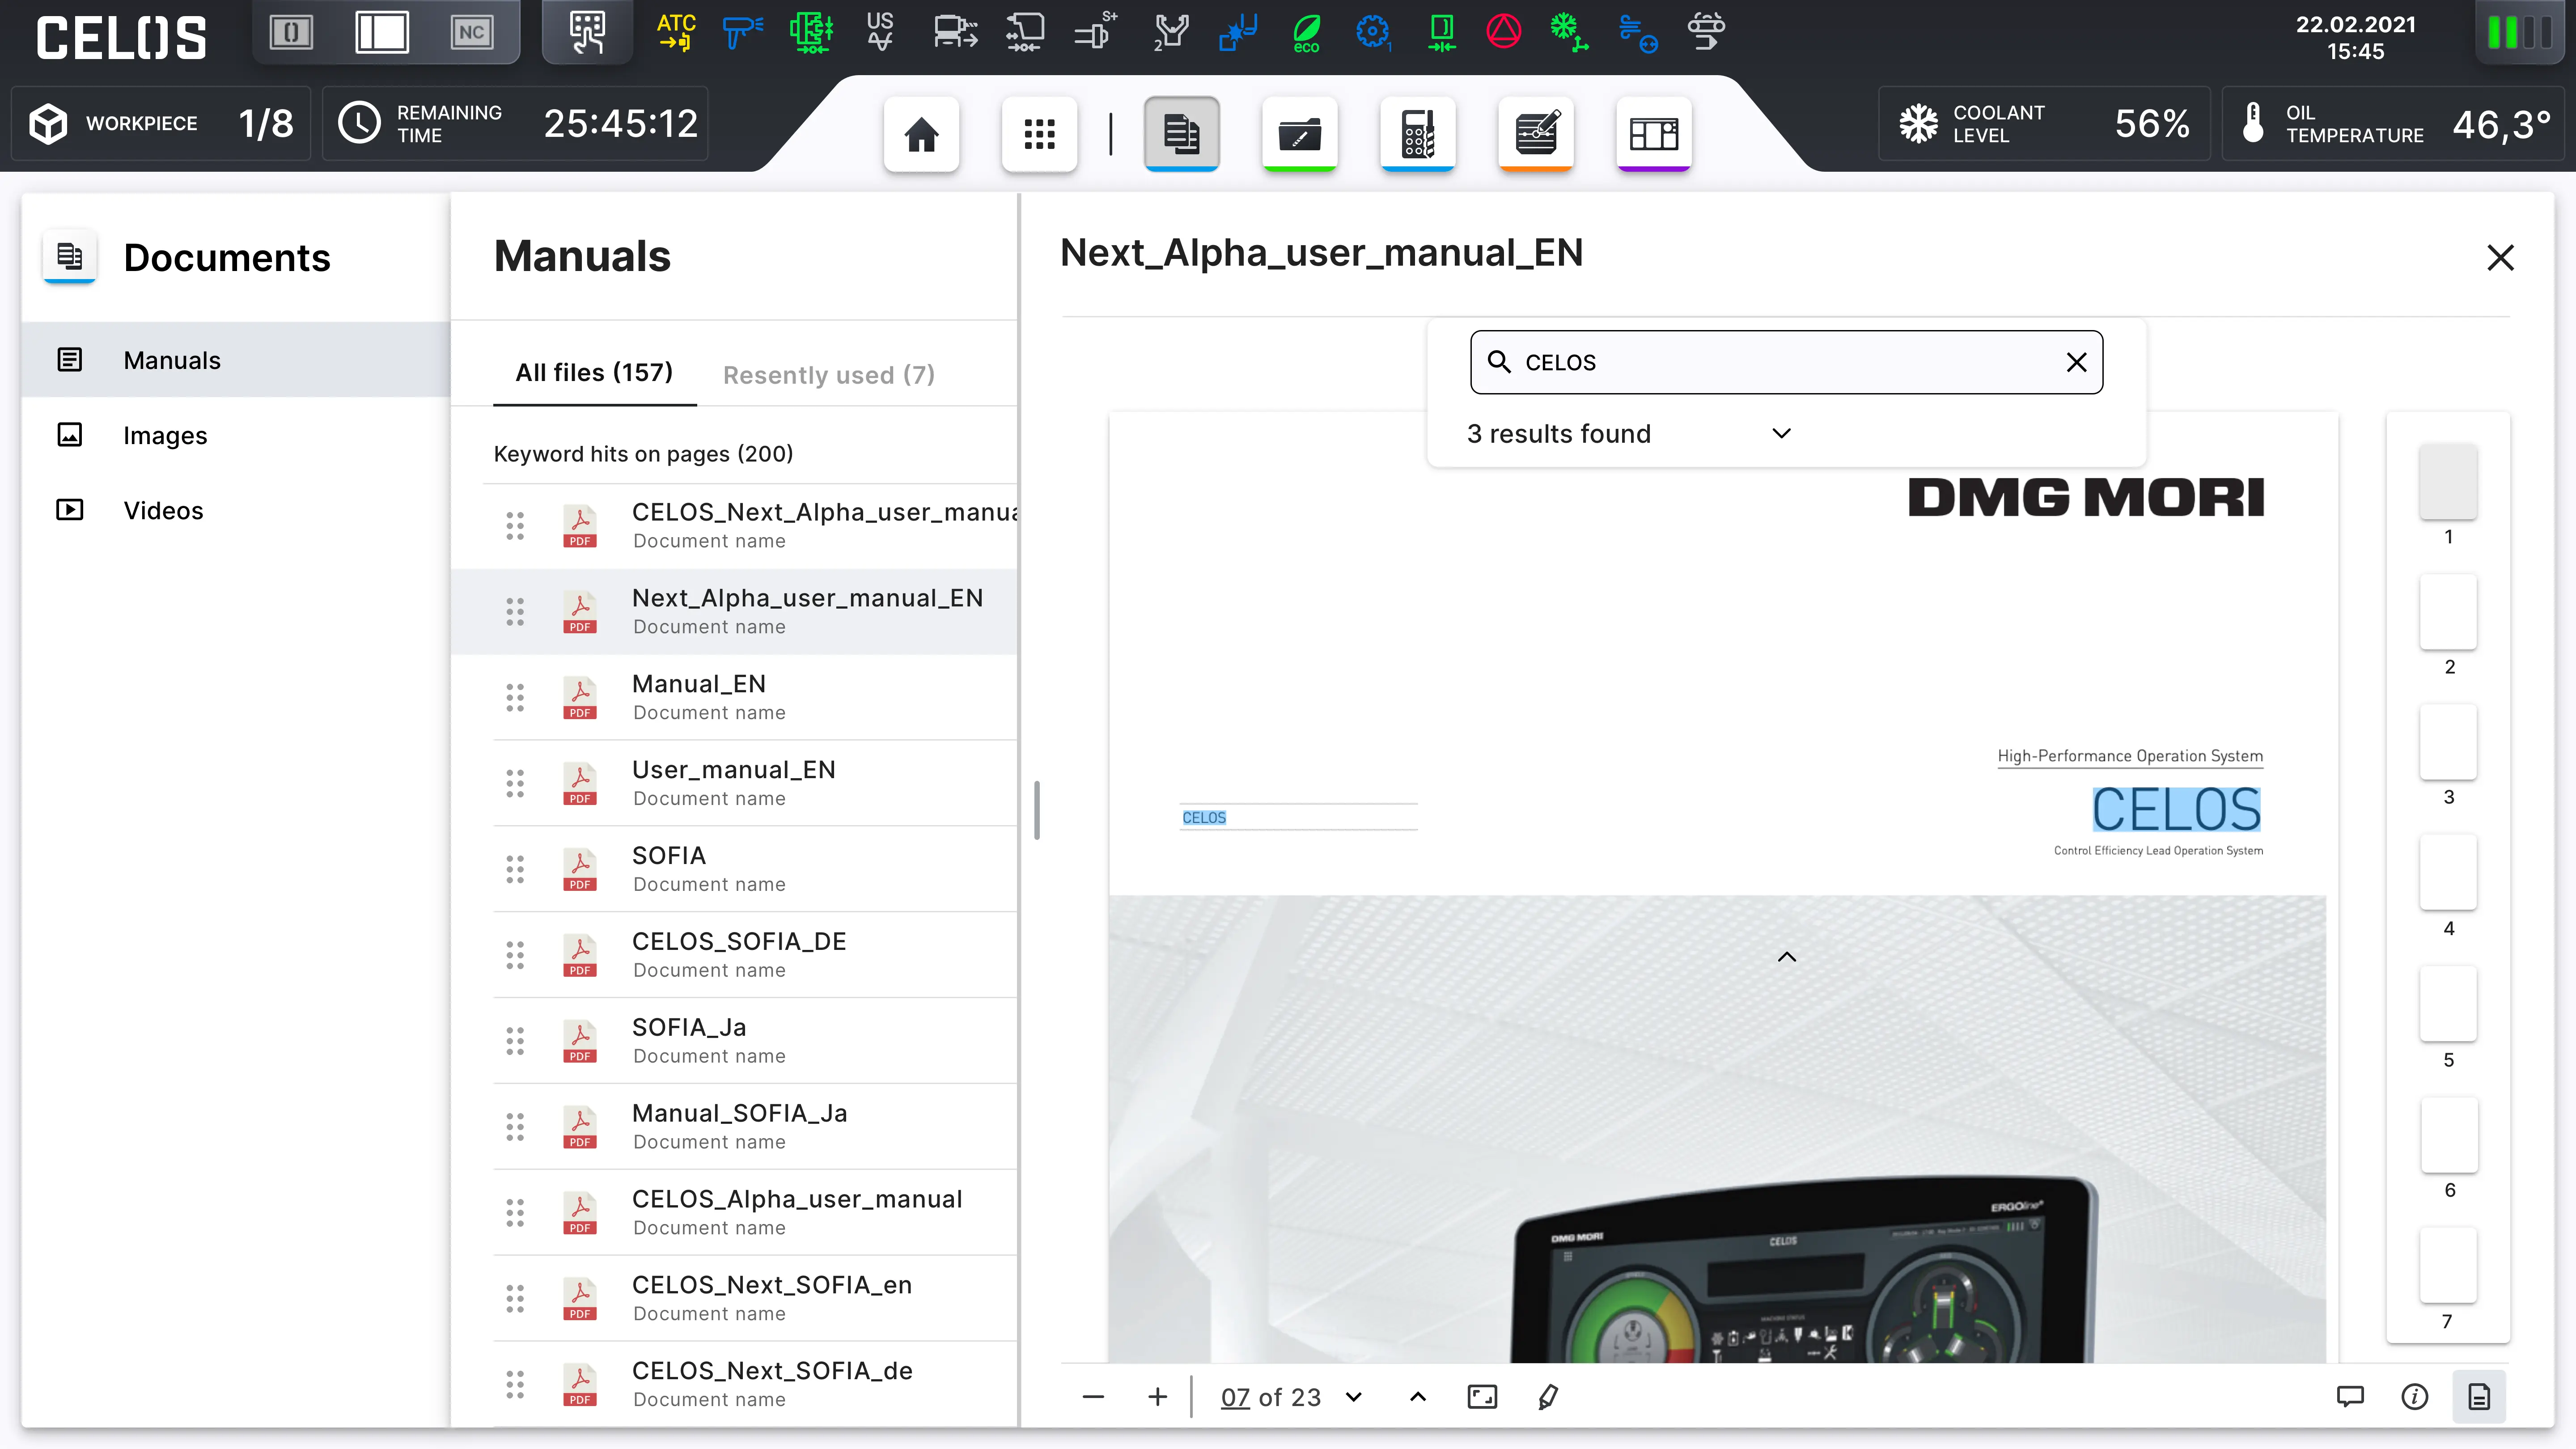Click the red circled triangle warning icon
This screenshot has width=2576, height=1449.
[x=1503, y=32]
